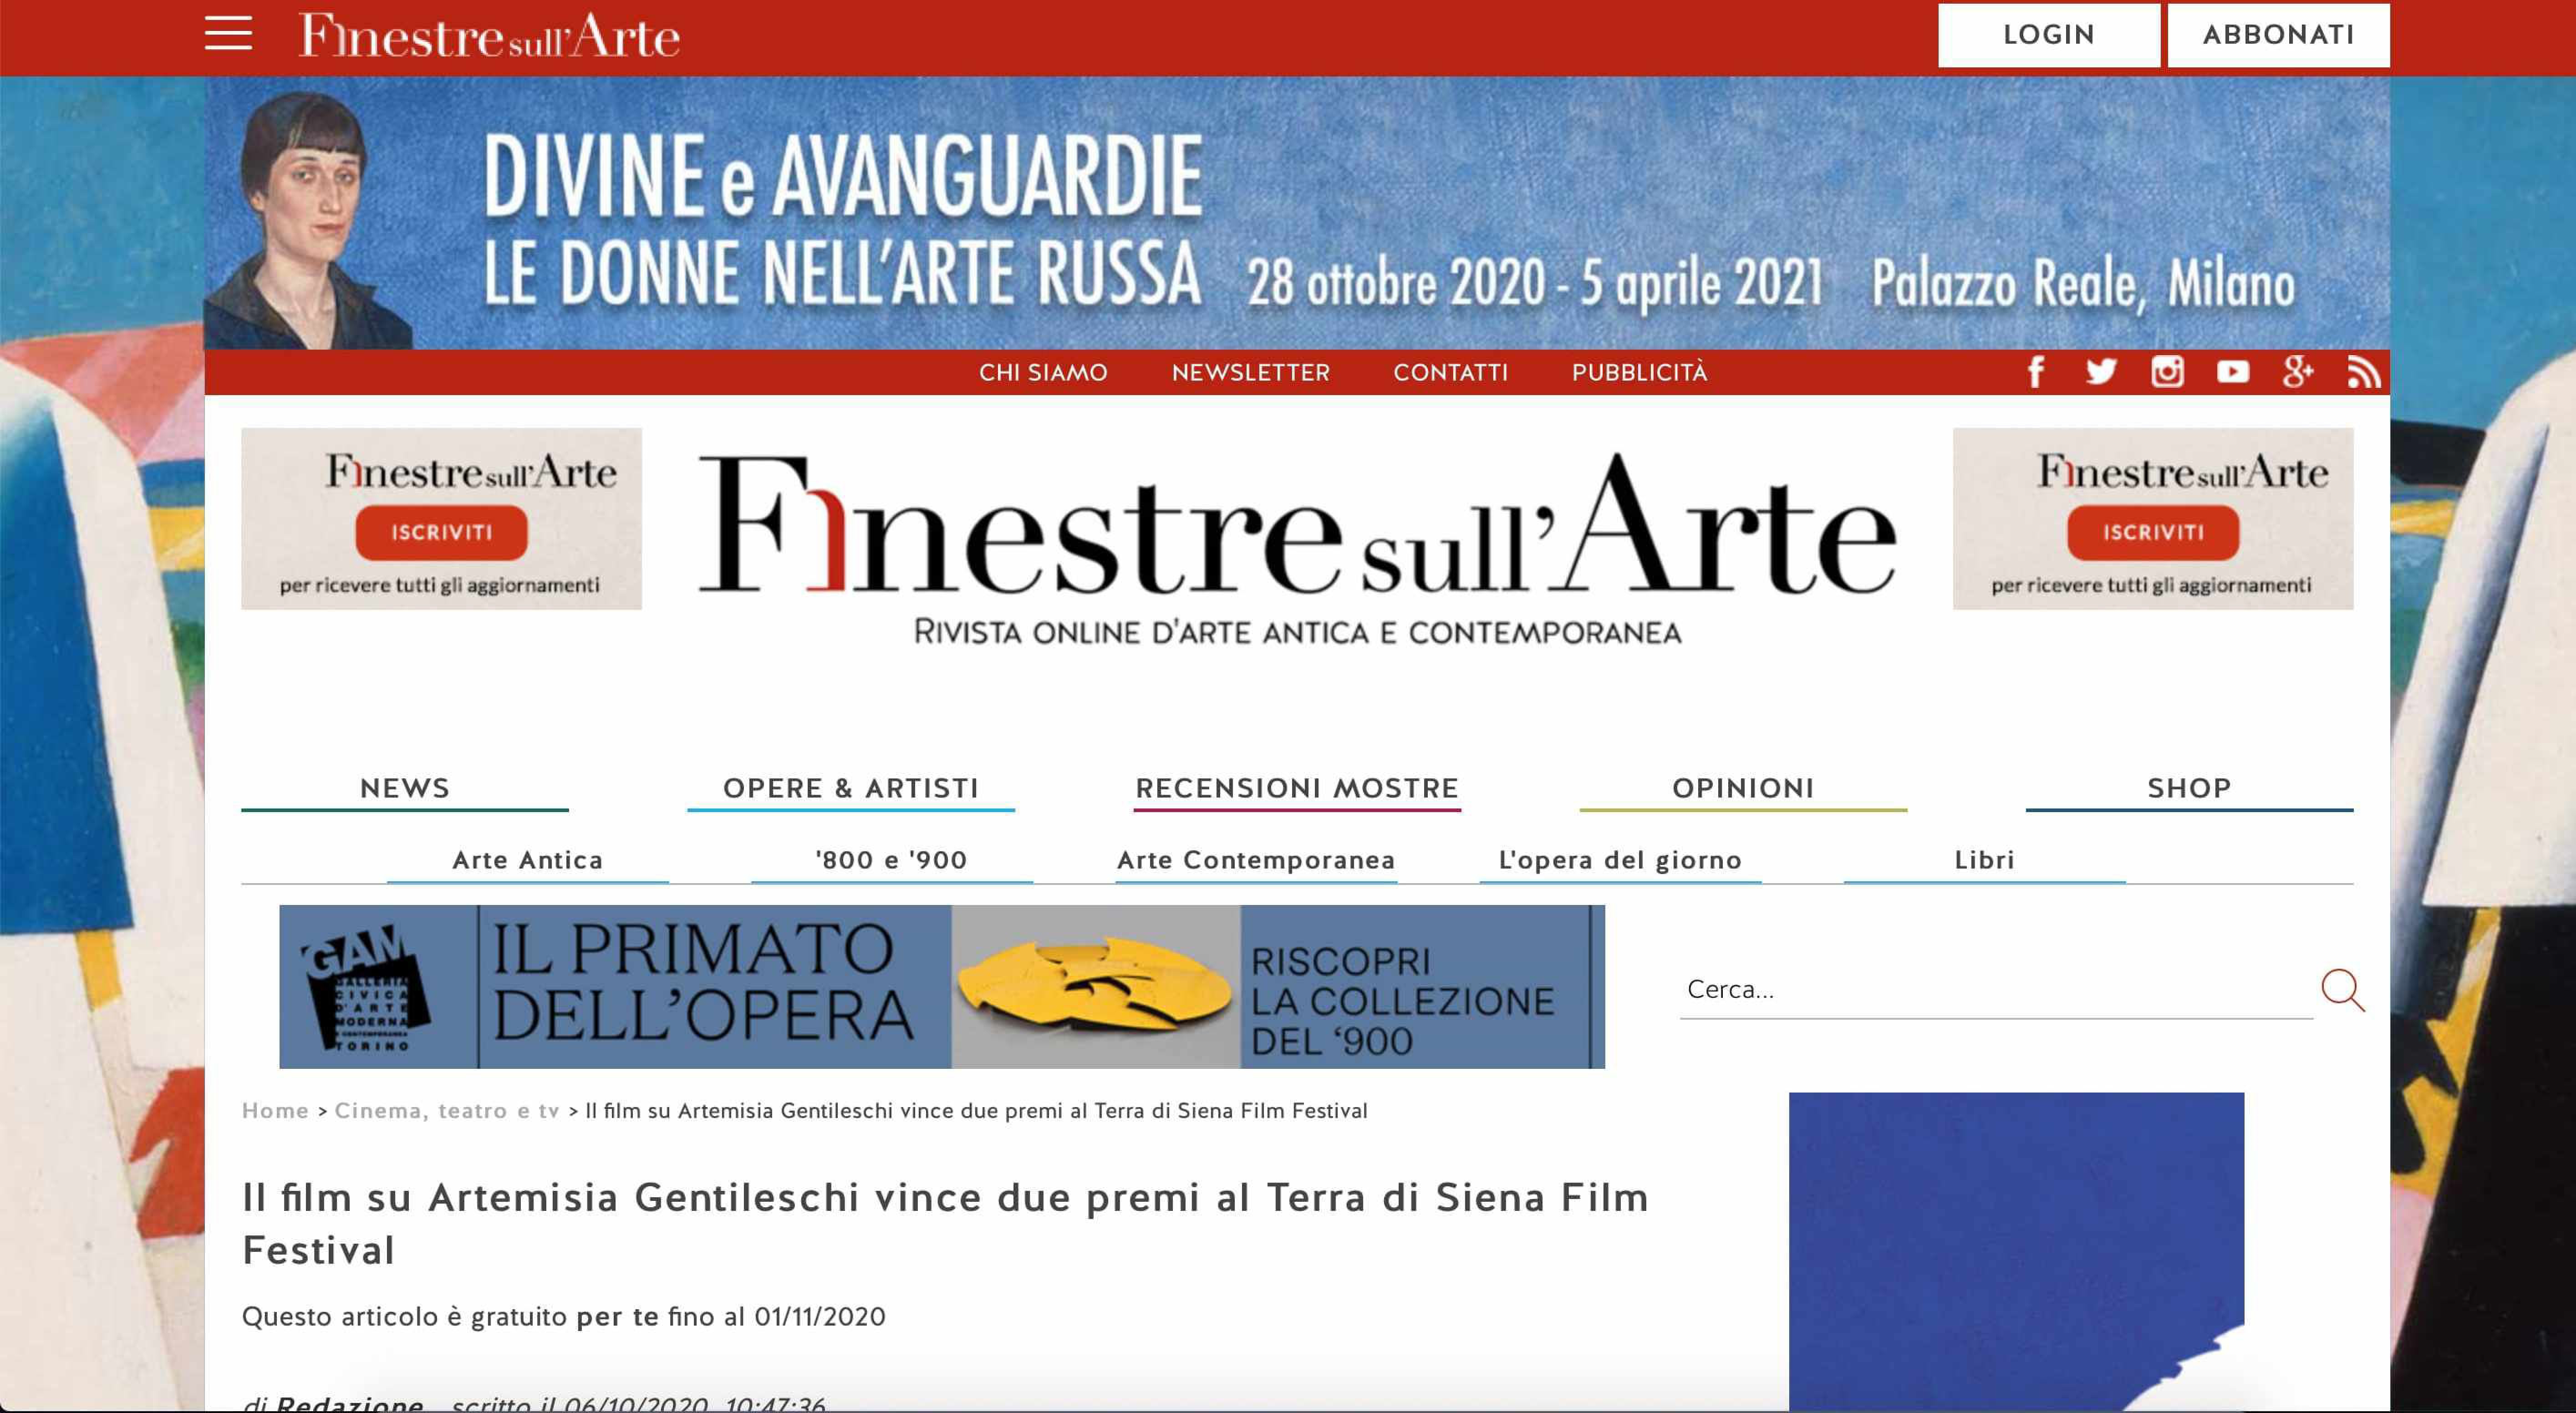Open the hamburger menu icon
This screenshot has width=2576, height=1413.
[228, 33]
